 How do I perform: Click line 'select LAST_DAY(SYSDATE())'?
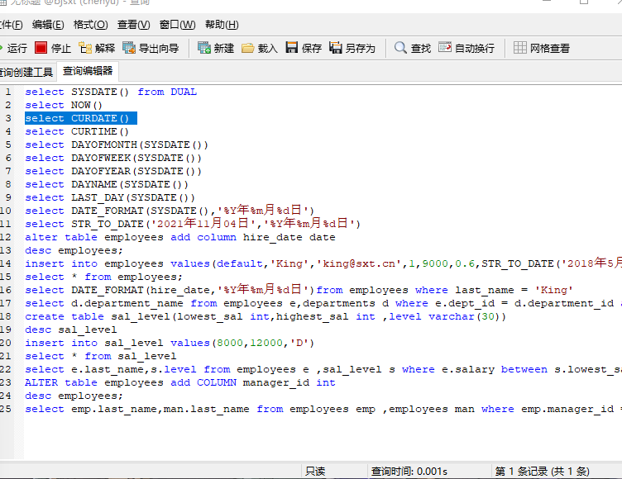tap(110, 197)
